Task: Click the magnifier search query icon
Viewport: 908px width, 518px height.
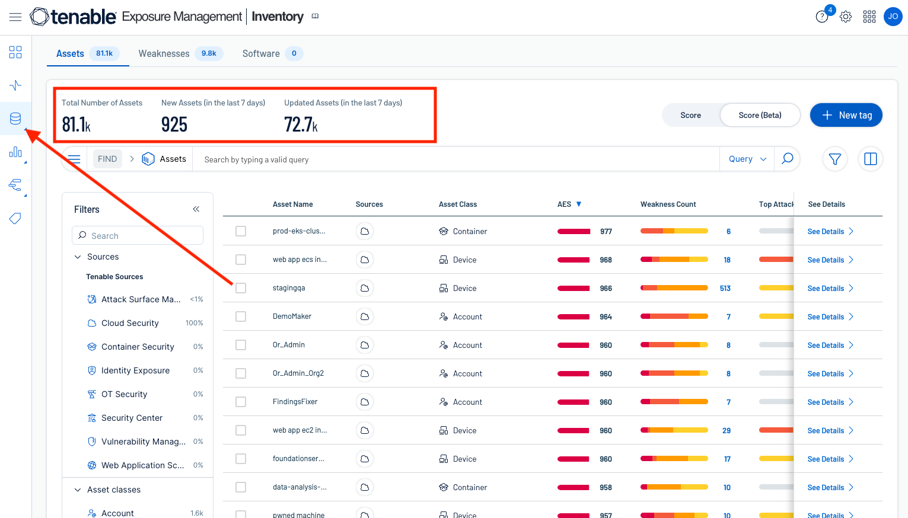Action: tap(787, 159)
